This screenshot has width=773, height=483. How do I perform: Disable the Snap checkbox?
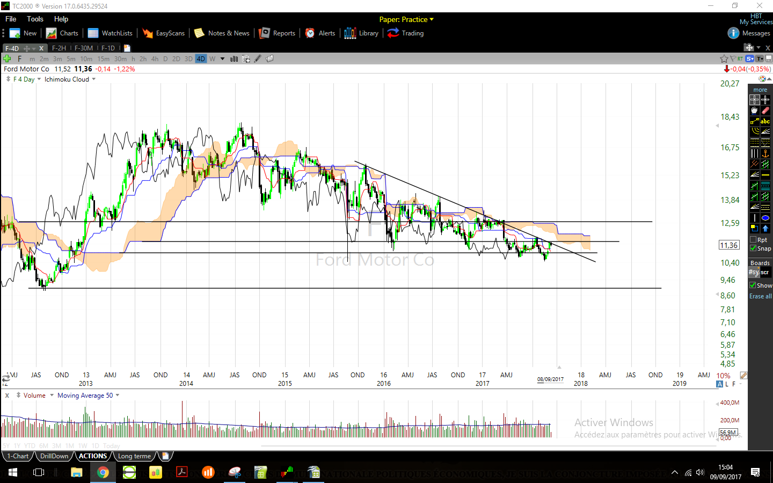pos(753,248)
